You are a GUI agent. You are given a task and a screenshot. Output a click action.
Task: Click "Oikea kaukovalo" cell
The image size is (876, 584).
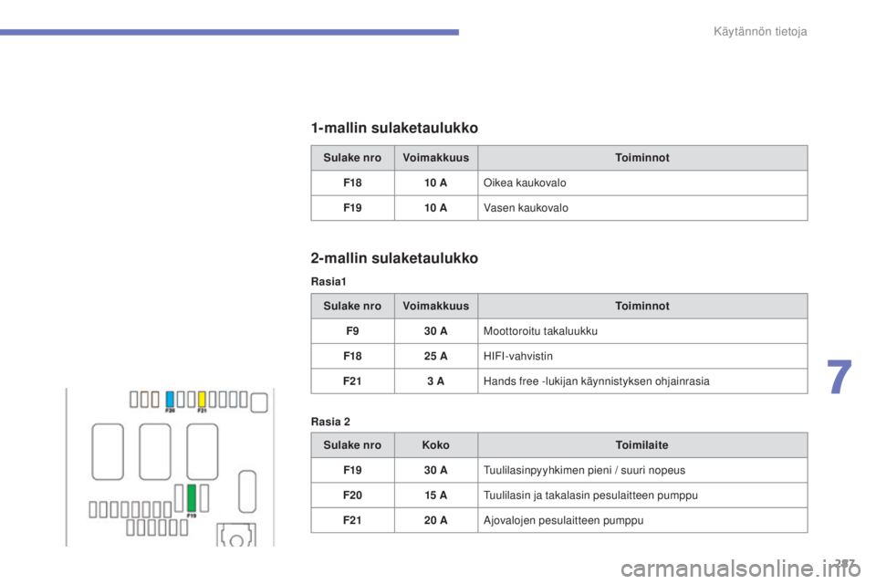coord(642,182)
